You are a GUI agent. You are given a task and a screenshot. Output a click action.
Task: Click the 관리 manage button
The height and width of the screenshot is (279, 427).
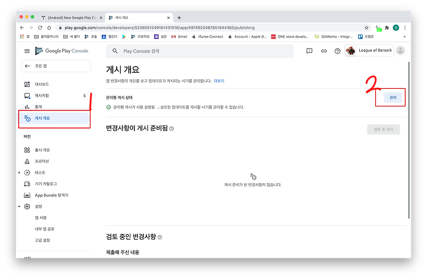click(x=393, y=97)
